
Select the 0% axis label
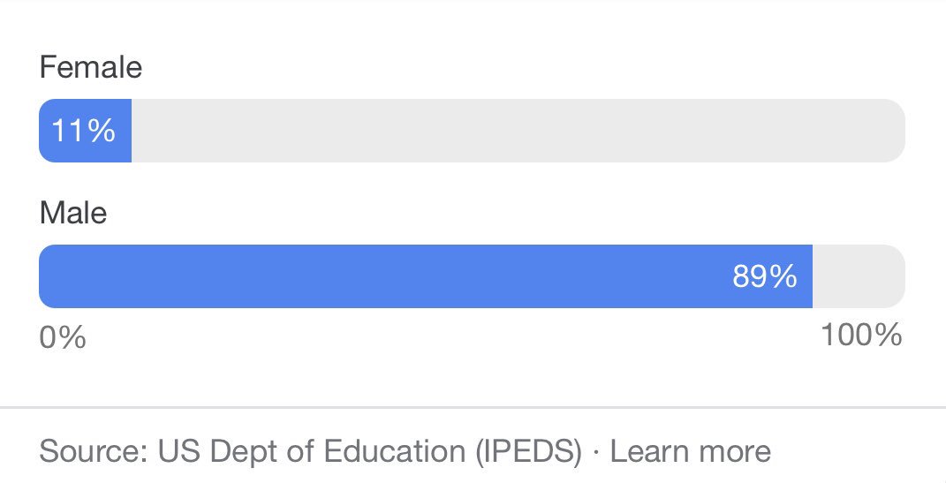(x=63, y=337)
